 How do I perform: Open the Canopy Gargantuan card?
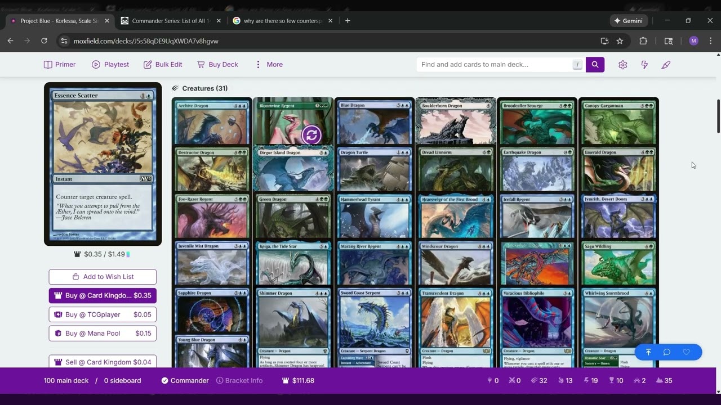pos(618,121)
